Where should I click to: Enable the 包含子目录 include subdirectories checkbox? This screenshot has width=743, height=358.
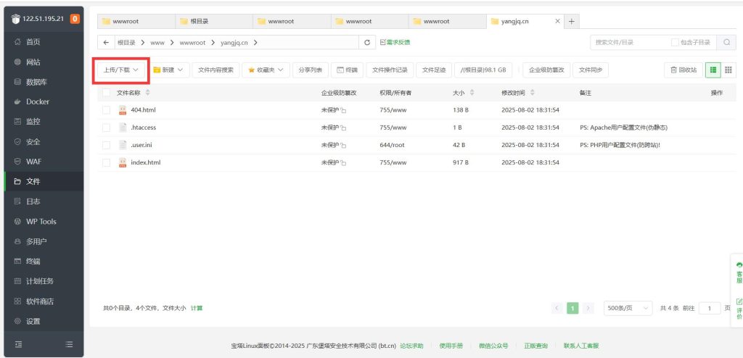click(x=675, y=43)
